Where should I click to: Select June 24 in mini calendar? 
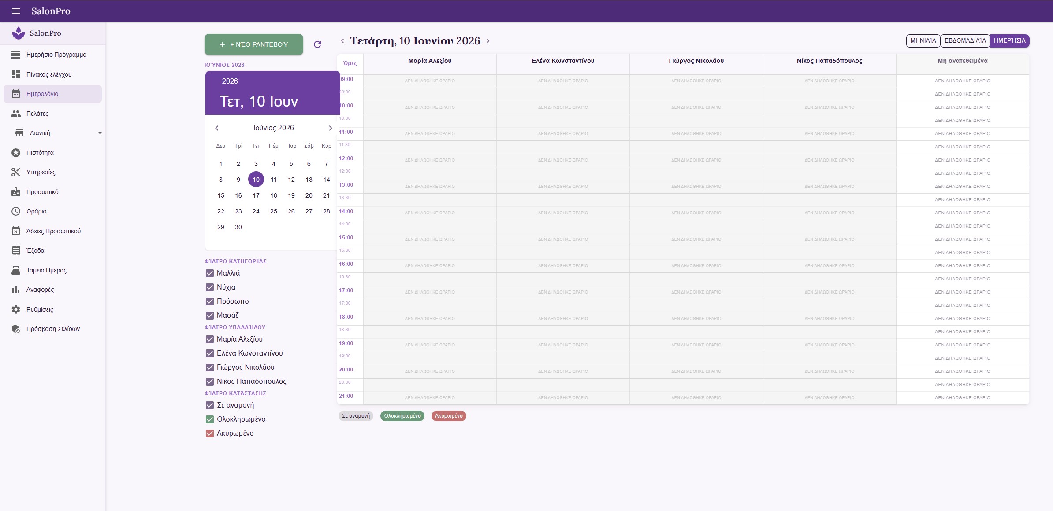(256, 211)
